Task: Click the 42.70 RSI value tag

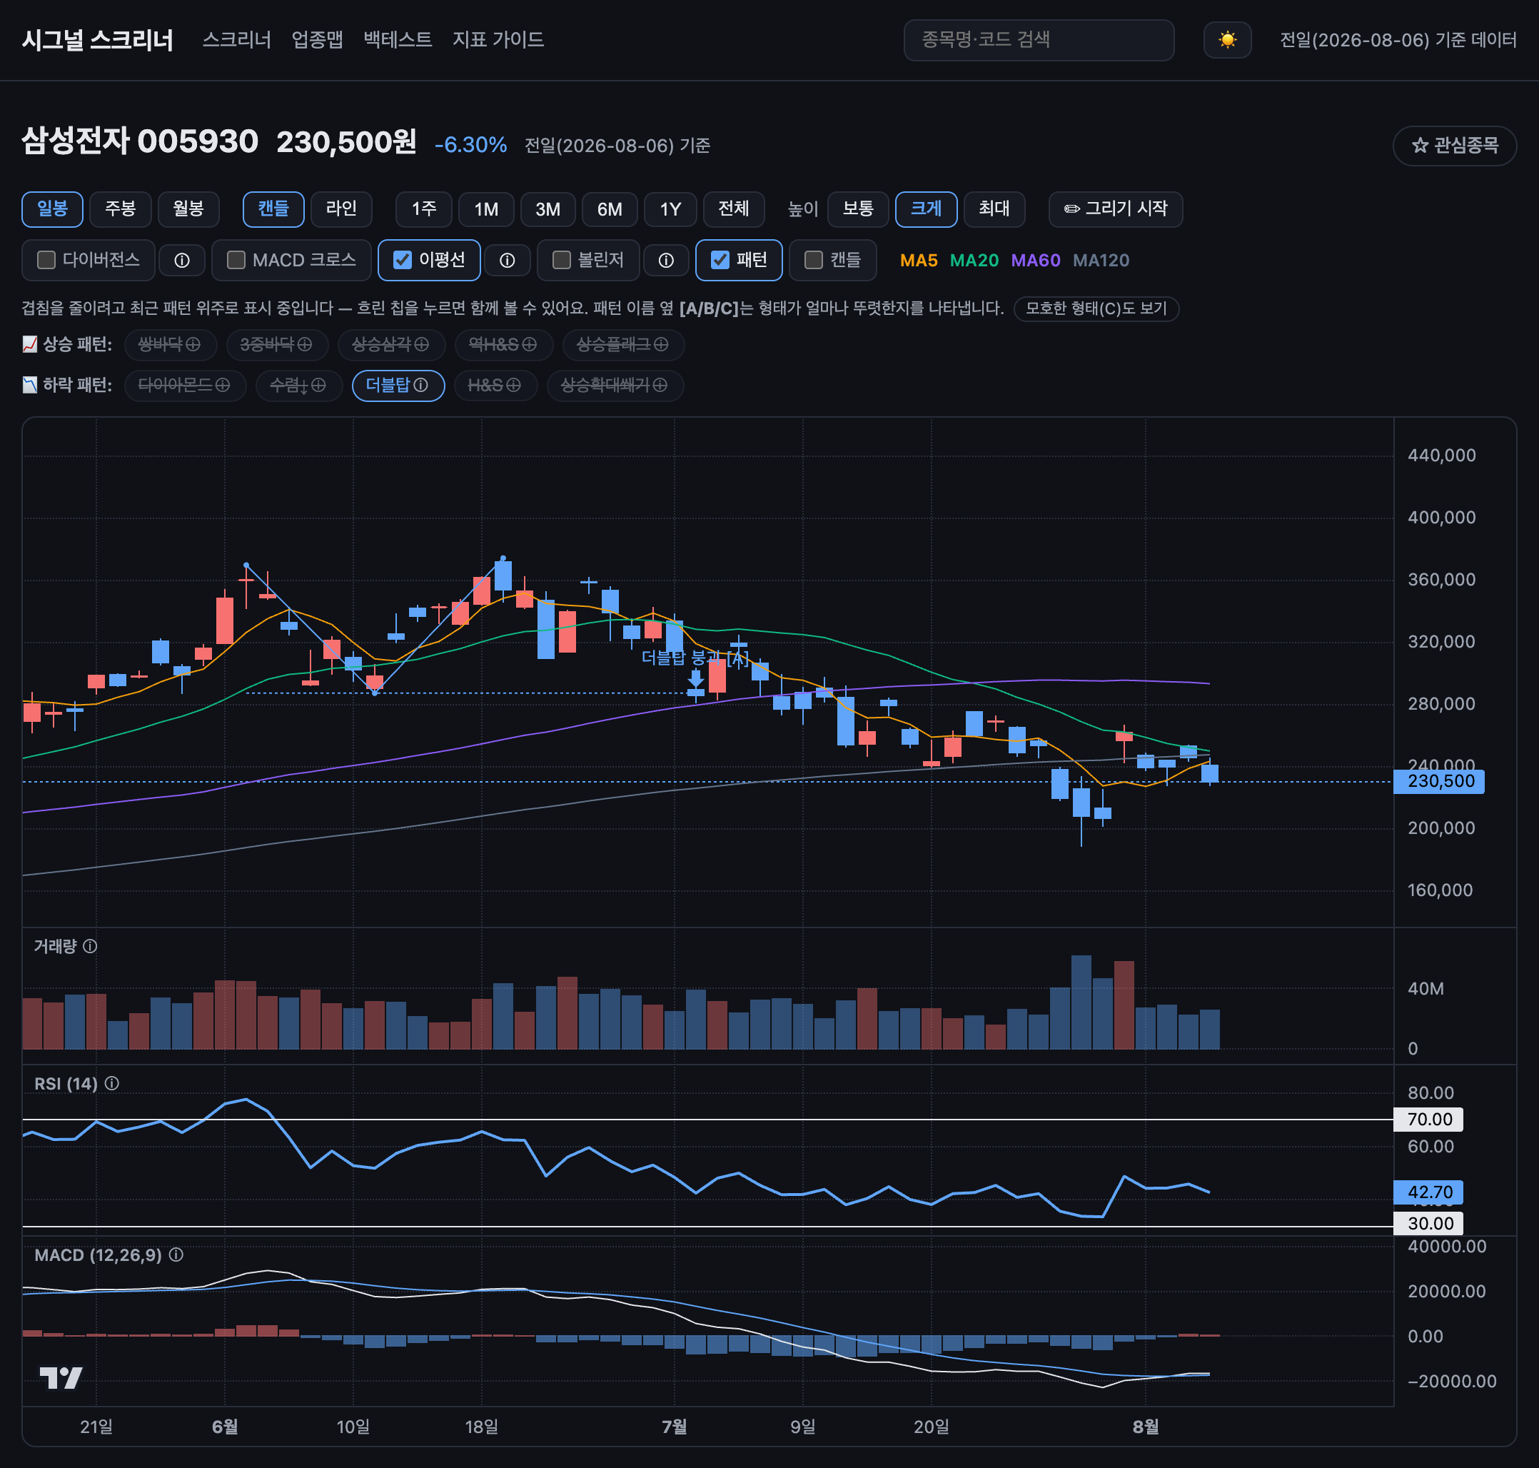Action: click(x=1428, y=1192)
